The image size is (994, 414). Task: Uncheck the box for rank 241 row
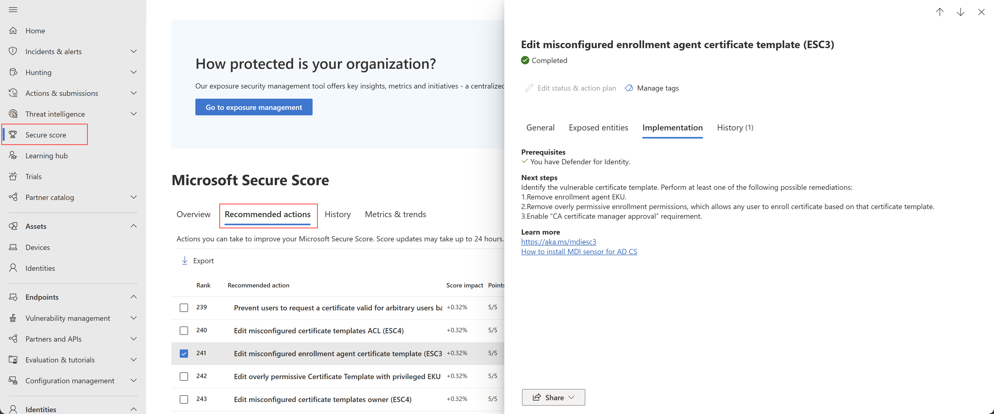coord(184,353)
